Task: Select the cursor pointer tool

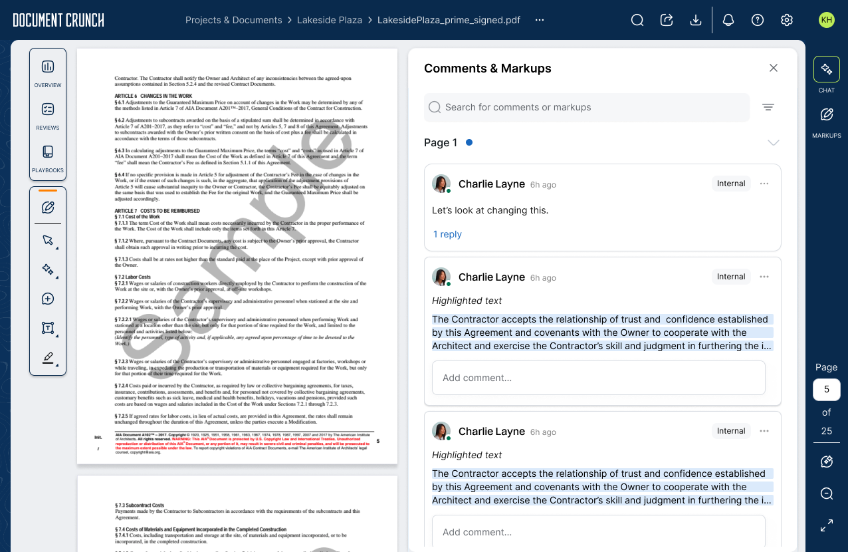Action: point(48,240)
